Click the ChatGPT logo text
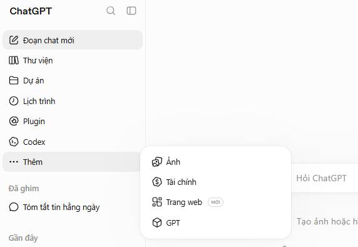The image size is (358, 247). (31, 11)
